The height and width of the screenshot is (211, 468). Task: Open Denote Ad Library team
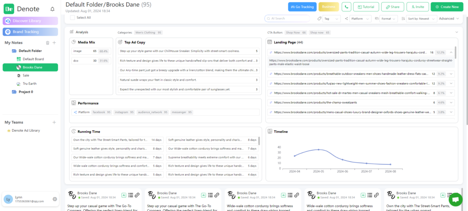click(x=26, y=130)
